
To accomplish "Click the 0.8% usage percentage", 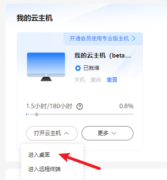I will pyautogui.click(x=126, y=106).
